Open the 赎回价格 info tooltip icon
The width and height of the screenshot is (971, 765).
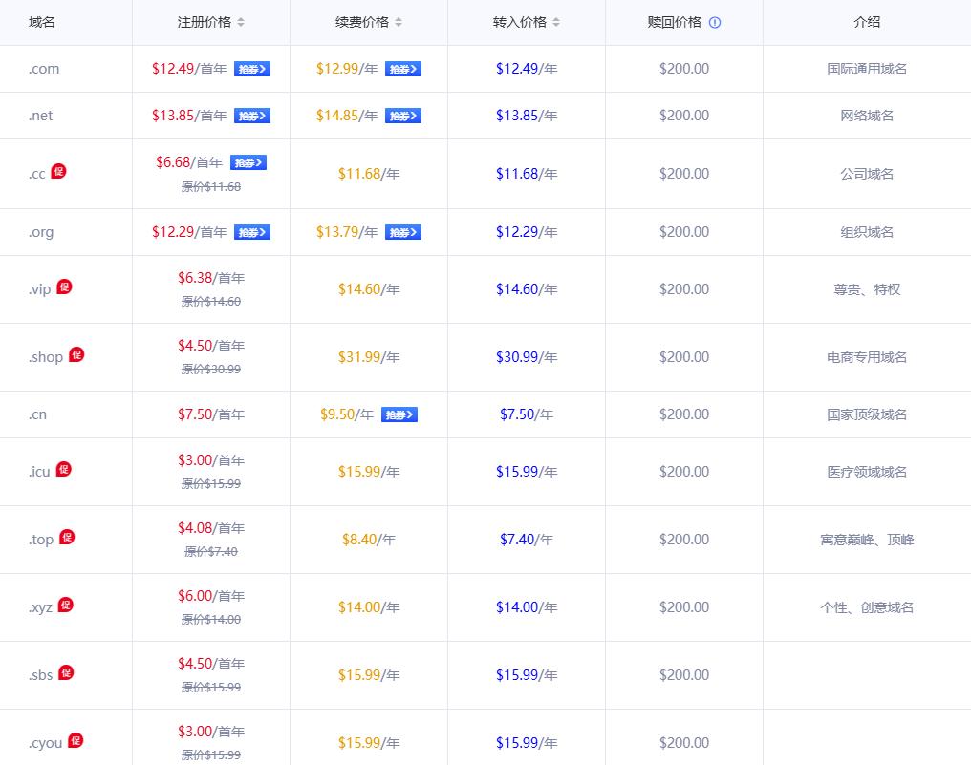[715, 22]
